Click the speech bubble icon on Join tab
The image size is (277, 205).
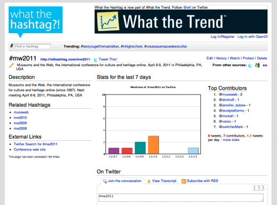pos(105,181)
